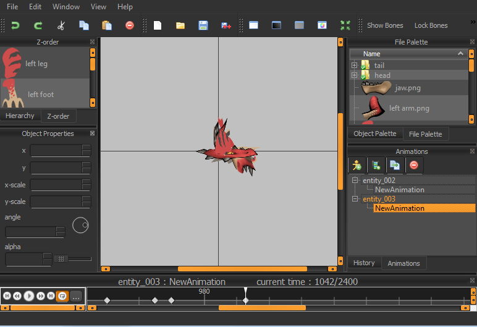Undo the last action

click(x=15, y=25)
